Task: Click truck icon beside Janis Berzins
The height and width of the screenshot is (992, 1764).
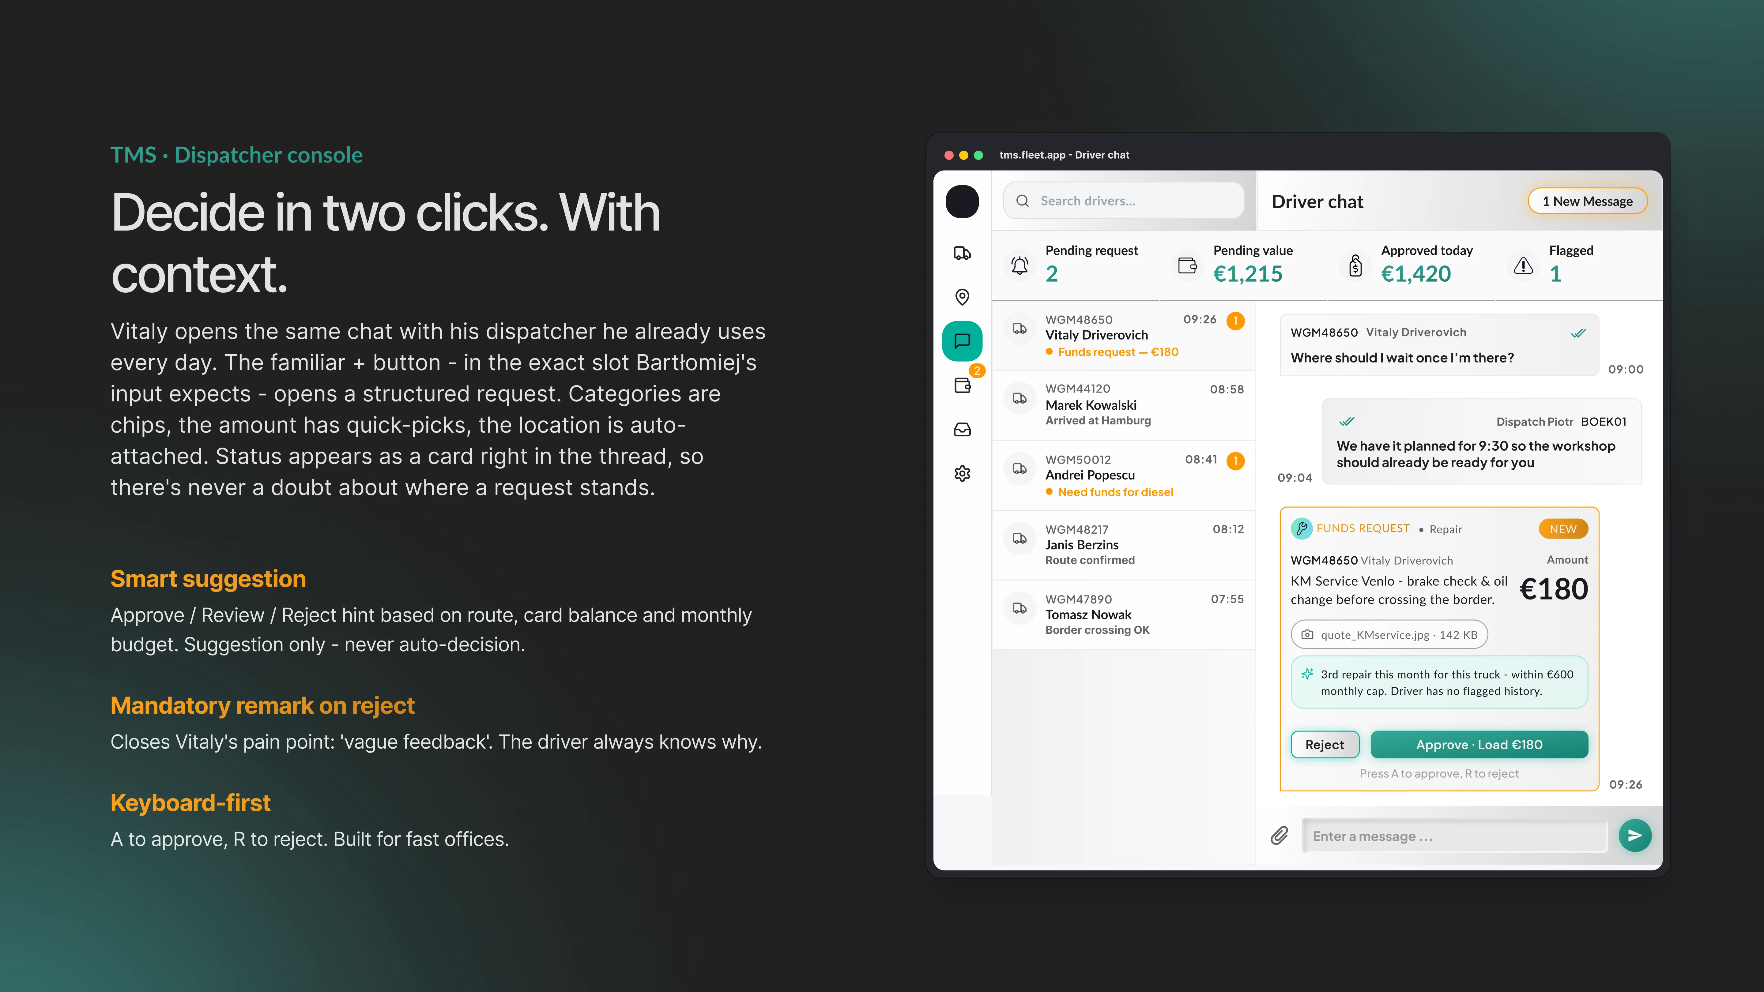Action: click(x=1020, y=538)
